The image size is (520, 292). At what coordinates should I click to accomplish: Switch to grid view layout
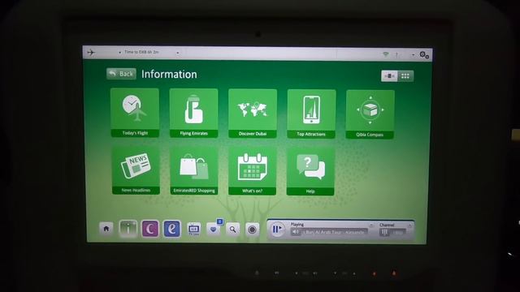(405, 76)
